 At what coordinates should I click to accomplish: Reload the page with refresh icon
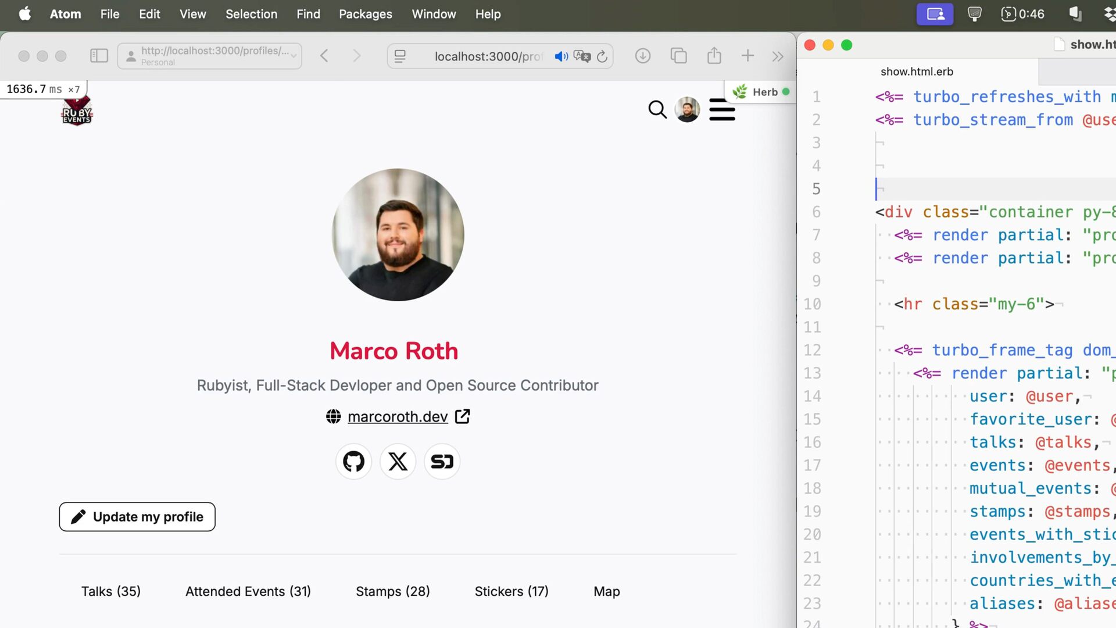[602, 56]
